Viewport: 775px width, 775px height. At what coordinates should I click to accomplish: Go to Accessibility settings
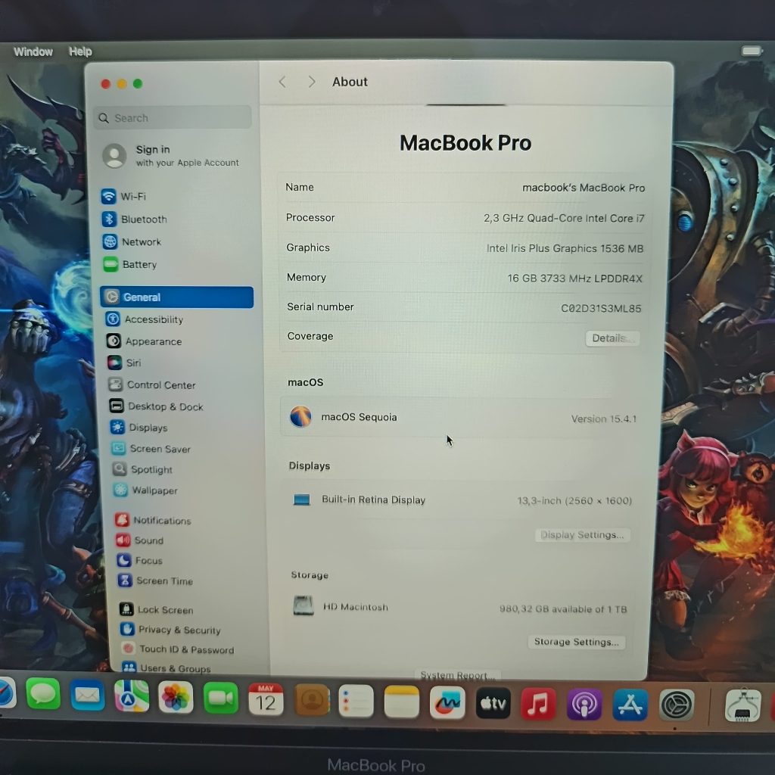[x=153, y=319]
